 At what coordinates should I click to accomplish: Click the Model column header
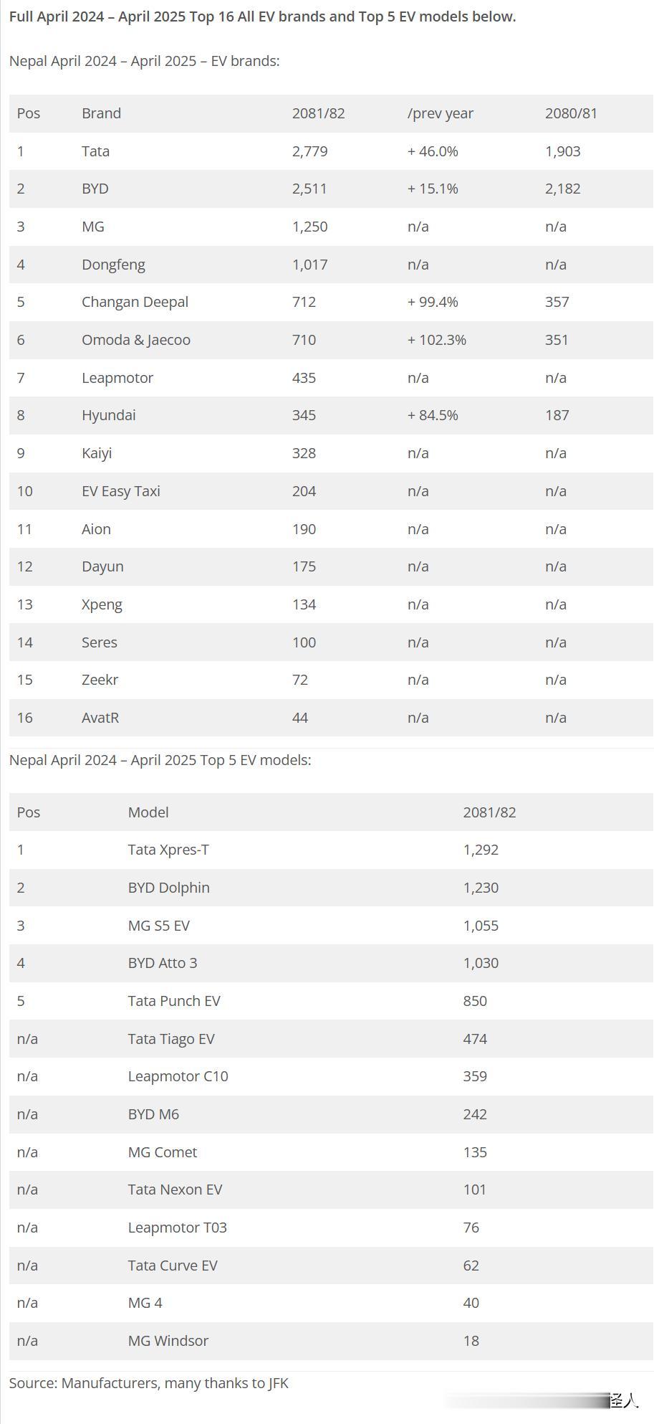(148, 812)
